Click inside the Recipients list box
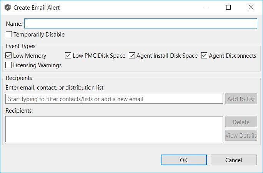Viewport: 263px width, 173px height. pyautogui.click(x=114, y=129)
